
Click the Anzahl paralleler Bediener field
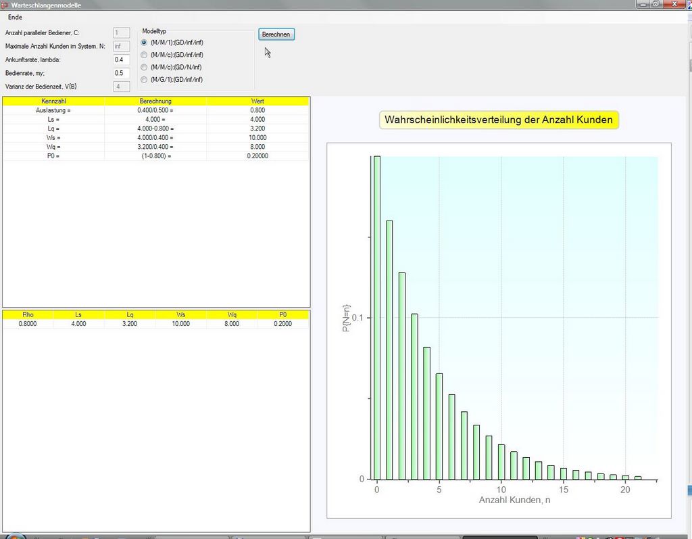pyautogui.click(x=122, y=32)
